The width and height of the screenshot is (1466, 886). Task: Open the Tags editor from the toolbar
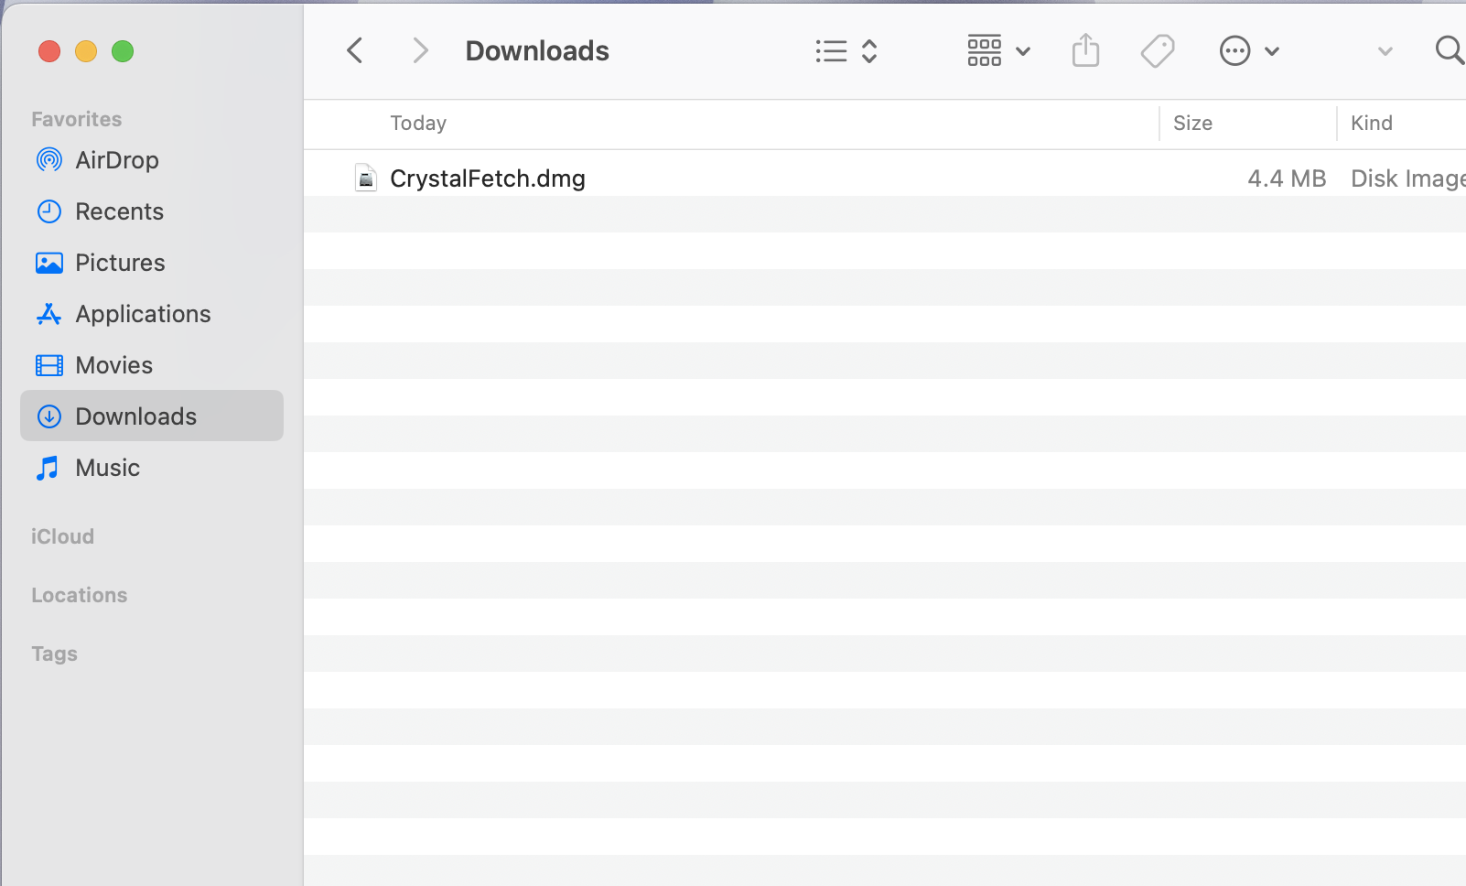click(x=1157, y=50)
